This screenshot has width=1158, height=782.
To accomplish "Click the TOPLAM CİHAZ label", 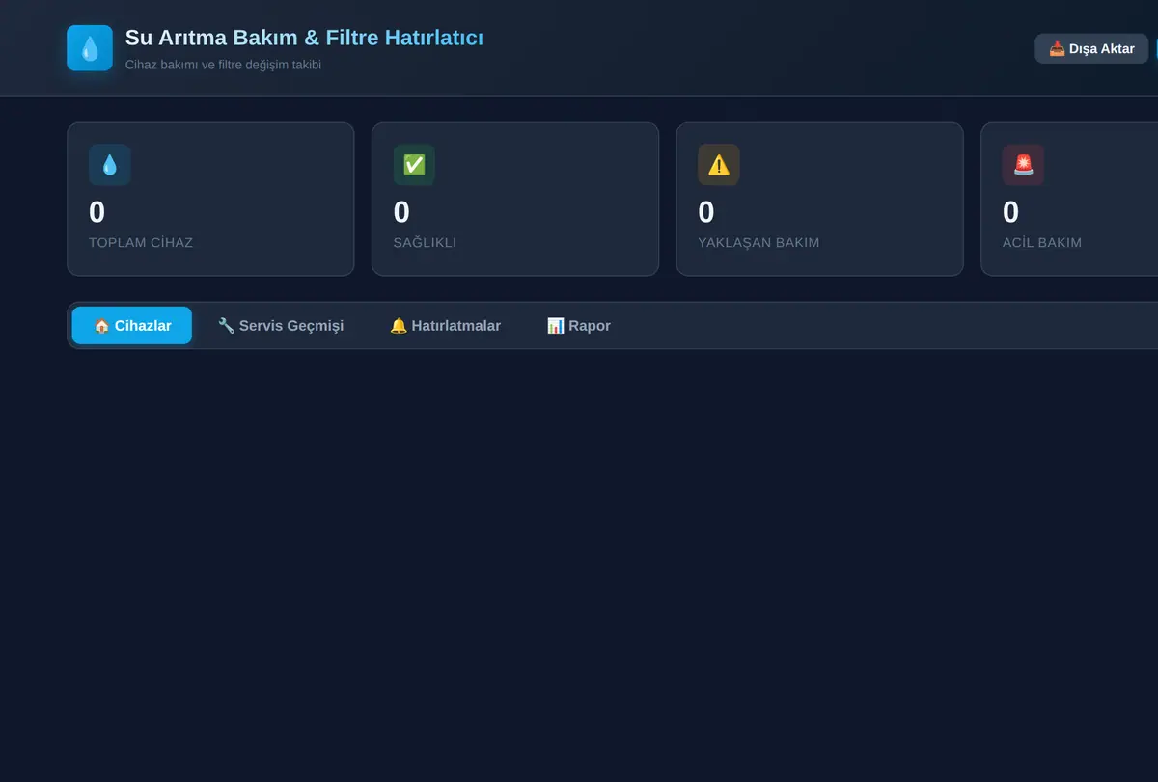I will pos(141,242).
